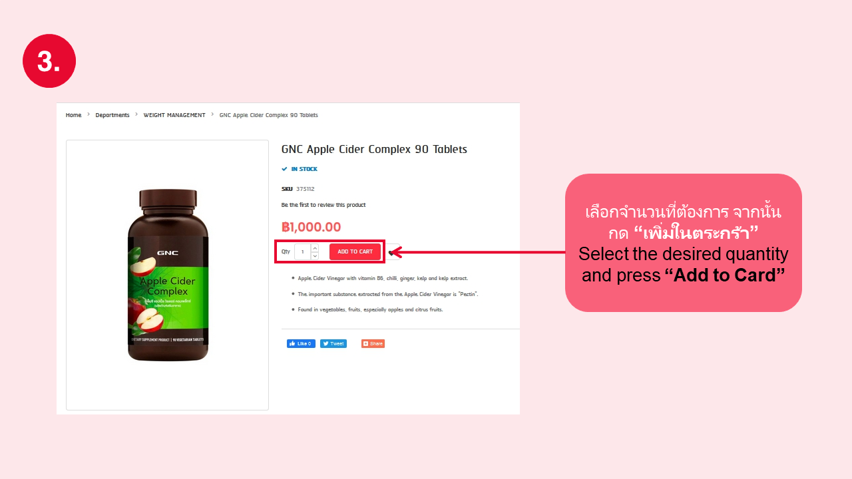This screenshot has width=852, height=479.
Task: Focus the Qty number input field
Action: [x=303, y=251]
